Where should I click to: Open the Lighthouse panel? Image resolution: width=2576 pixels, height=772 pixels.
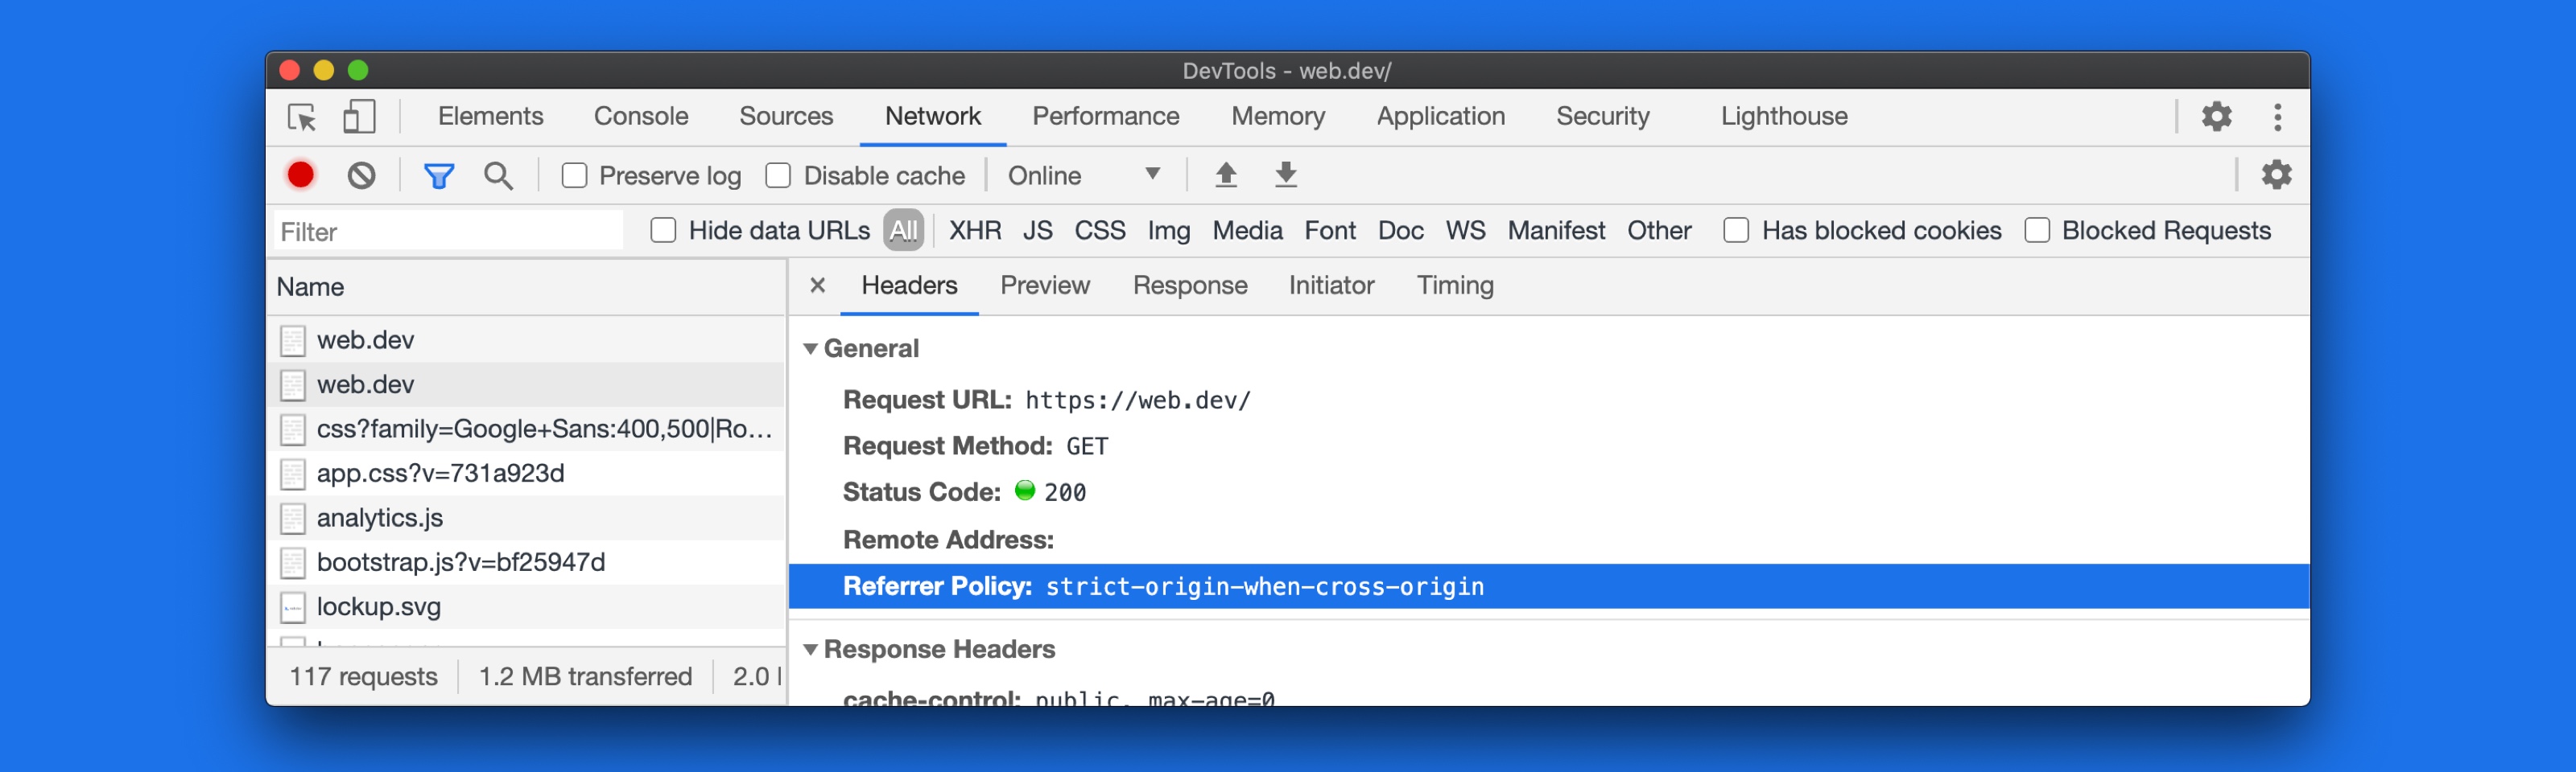(x=1784, y=117)
